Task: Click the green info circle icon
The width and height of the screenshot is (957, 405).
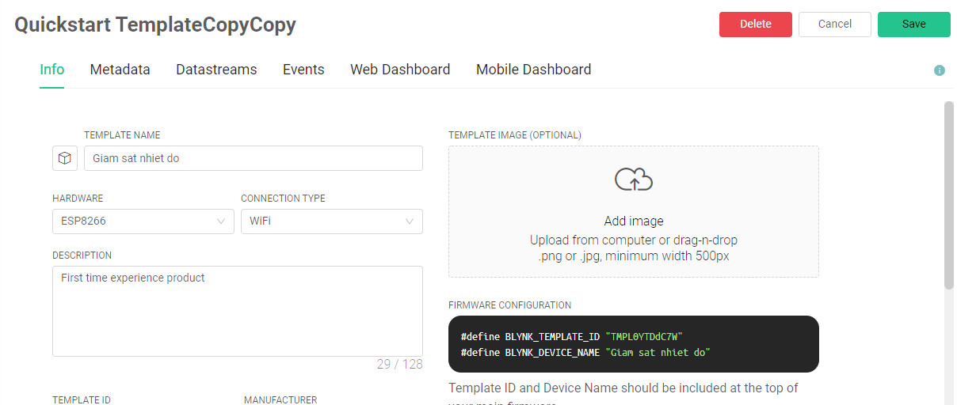Action: click(x=940, y=70)
